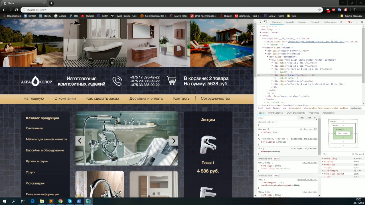
Task: Expand computed box-sizing property
Action: click(x=323, y=159)
